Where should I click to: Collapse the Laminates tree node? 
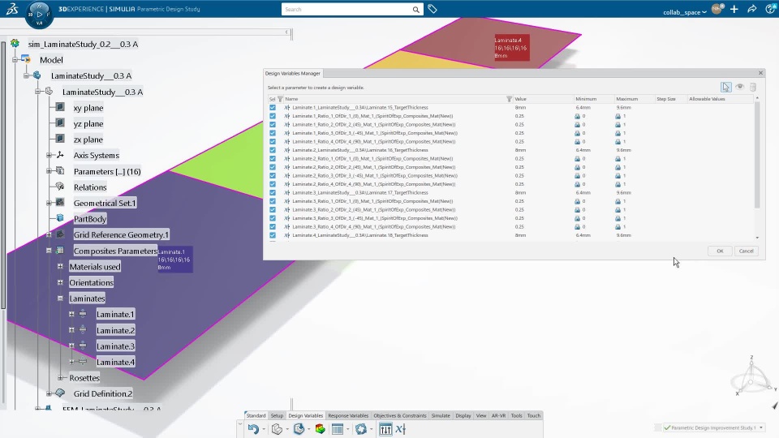coord(60,298)
